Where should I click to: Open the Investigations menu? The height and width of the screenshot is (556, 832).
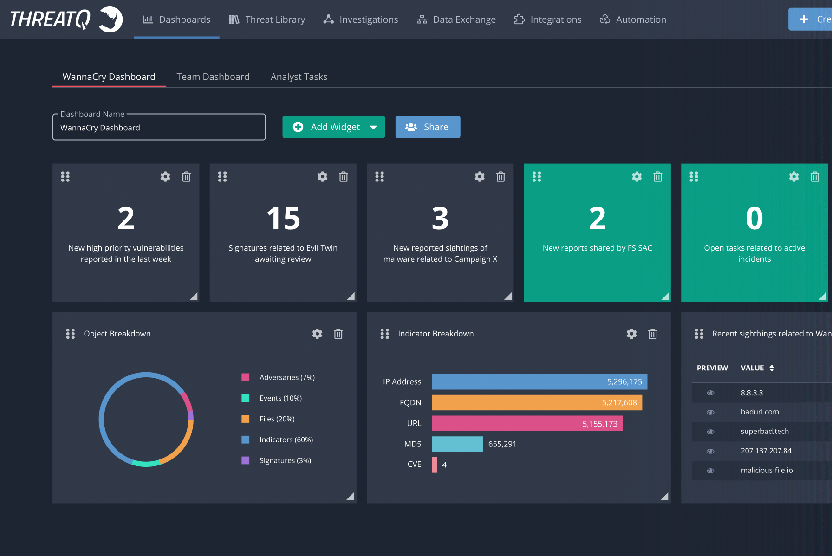[361, 19]
